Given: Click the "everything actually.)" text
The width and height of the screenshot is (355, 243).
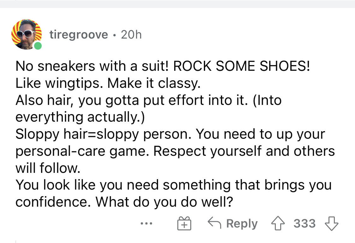Looking at the screenshot, I should (80, 117).
